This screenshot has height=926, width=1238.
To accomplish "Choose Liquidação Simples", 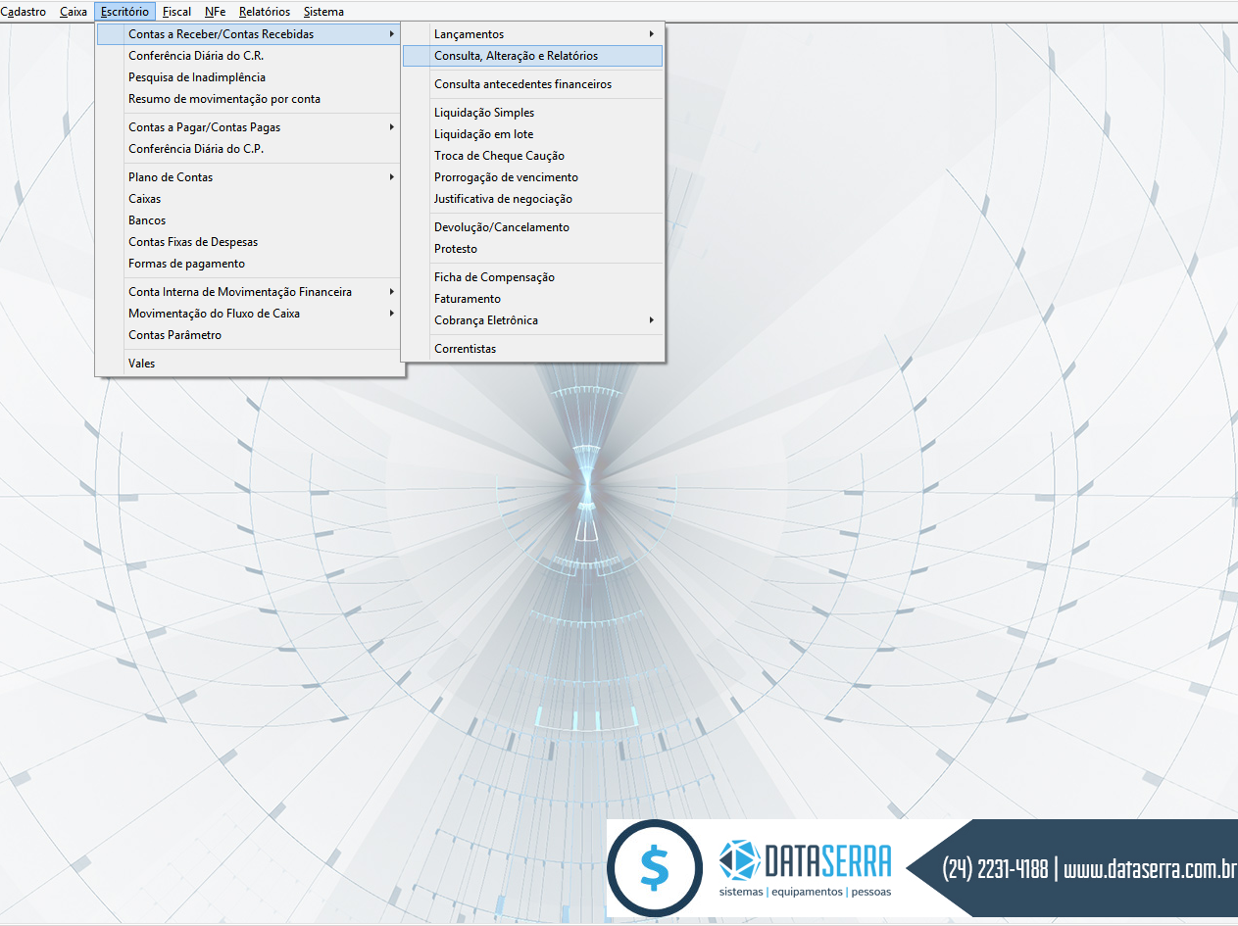I will pyautogui.click(x=532, y=113).
